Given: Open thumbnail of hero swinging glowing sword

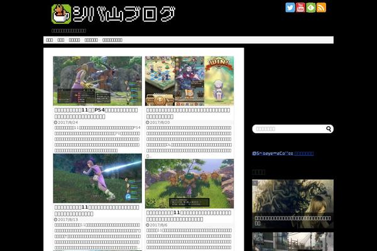Looking at the screenshot, I should tap(97, 178).
